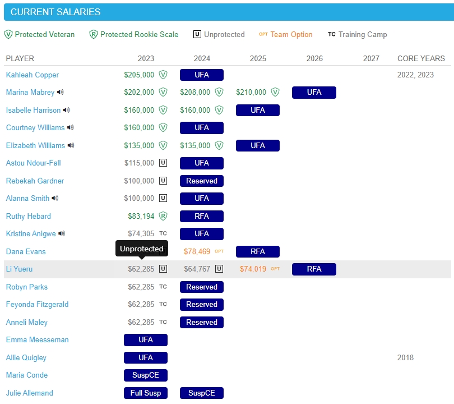Click Ruthy Hebard's protected rookie scale icon
454x404 pixels.
pyautogui.click(x=163, y=216)
